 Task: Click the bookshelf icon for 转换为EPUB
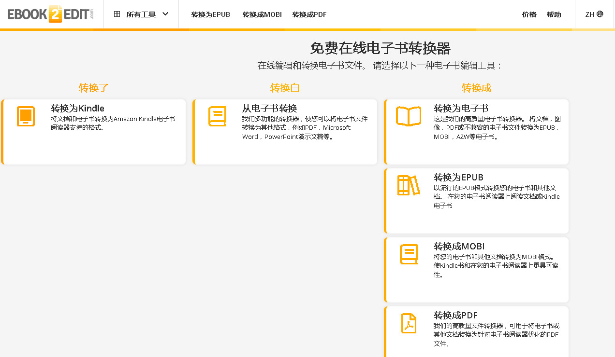click(x=409, y=186)
